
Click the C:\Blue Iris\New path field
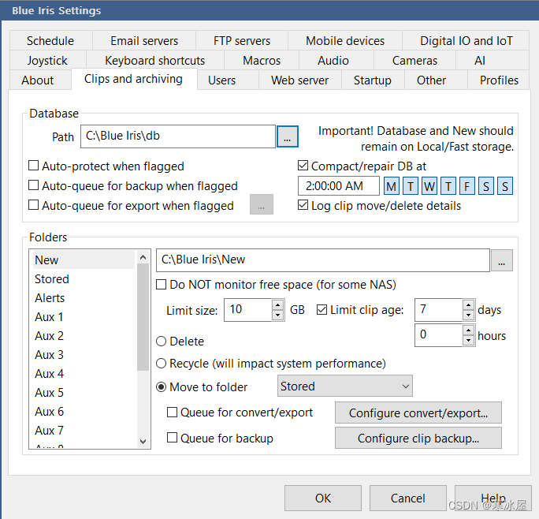coord(323,260)
